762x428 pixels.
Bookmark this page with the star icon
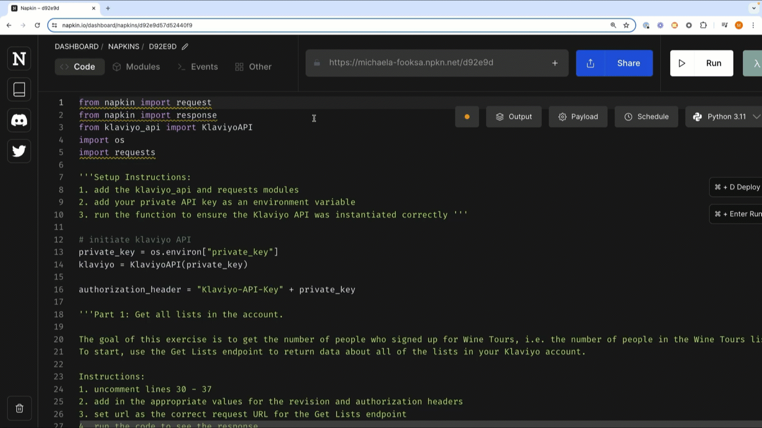(x=626, y=25)
